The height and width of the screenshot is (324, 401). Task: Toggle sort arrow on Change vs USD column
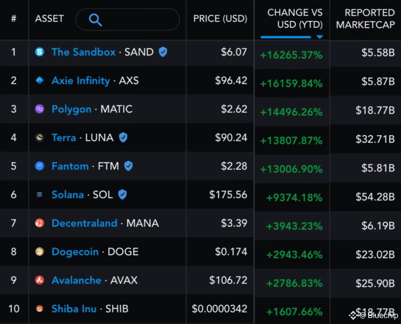click(320, 37)
